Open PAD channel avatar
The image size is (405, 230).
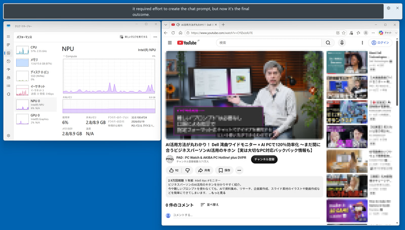tap(170, 159)
